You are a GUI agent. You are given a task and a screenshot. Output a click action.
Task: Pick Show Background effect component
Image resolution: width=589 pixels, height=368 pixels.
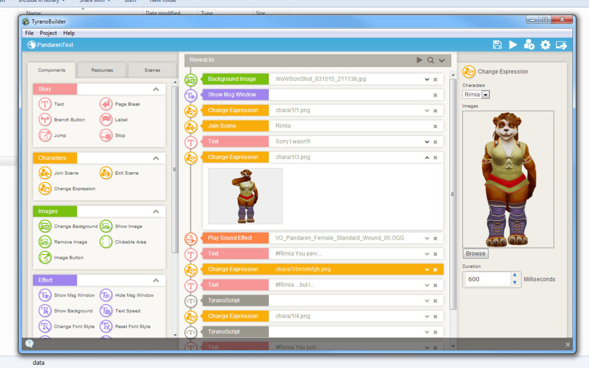tap(66, 311)
